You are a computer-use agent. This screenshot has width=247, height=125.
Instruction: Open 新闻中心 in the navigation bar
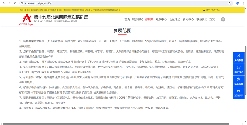(188, 19)
